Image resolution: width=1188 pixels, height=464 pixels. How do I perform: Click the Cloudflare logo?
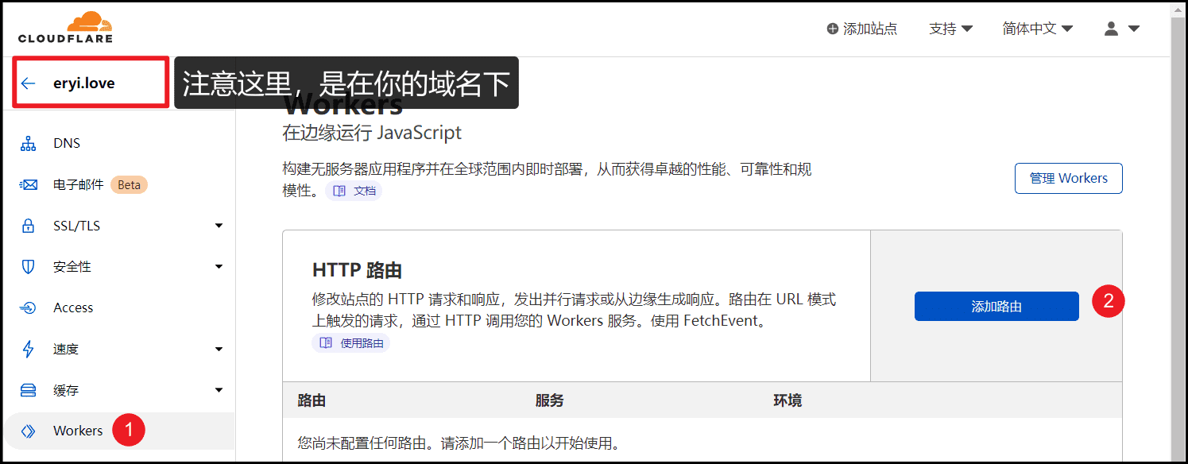pyautogui.click(x=65, y=28)
